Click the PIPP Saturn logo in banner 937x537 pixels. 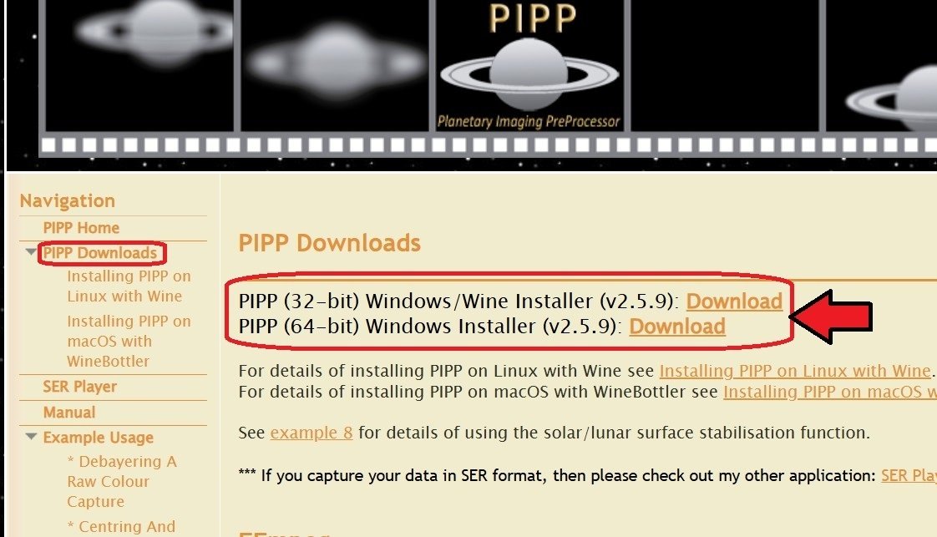529,65
